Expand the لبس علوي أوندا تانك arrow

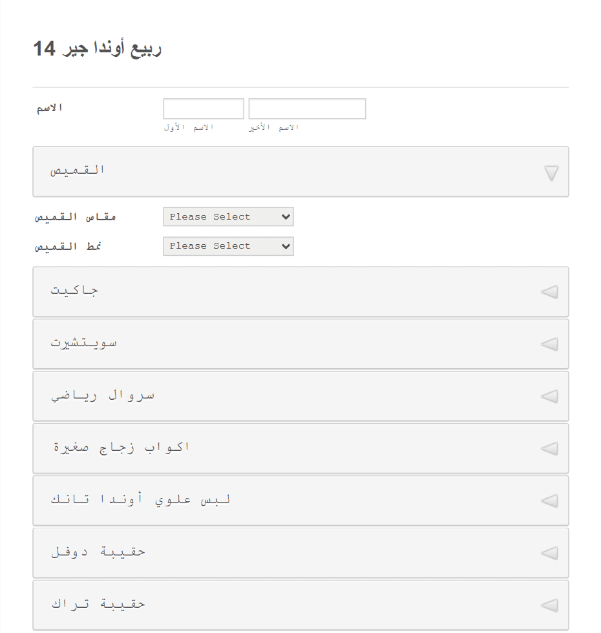[549, 501]
